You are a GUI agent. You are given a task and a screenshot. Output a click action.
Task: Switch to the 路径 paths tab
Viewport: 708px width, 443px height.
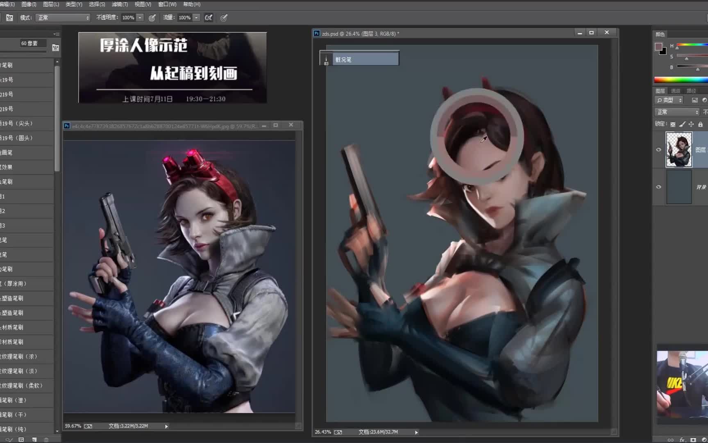[691, 91]
